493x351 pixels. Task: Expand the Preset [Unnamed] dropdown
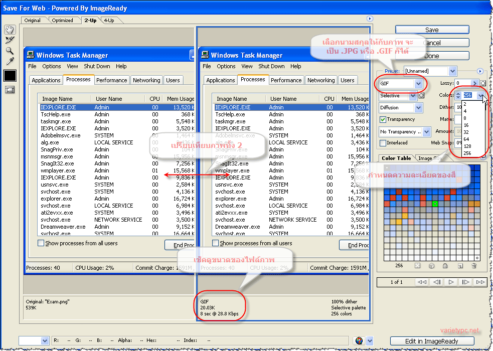point(453,71)
